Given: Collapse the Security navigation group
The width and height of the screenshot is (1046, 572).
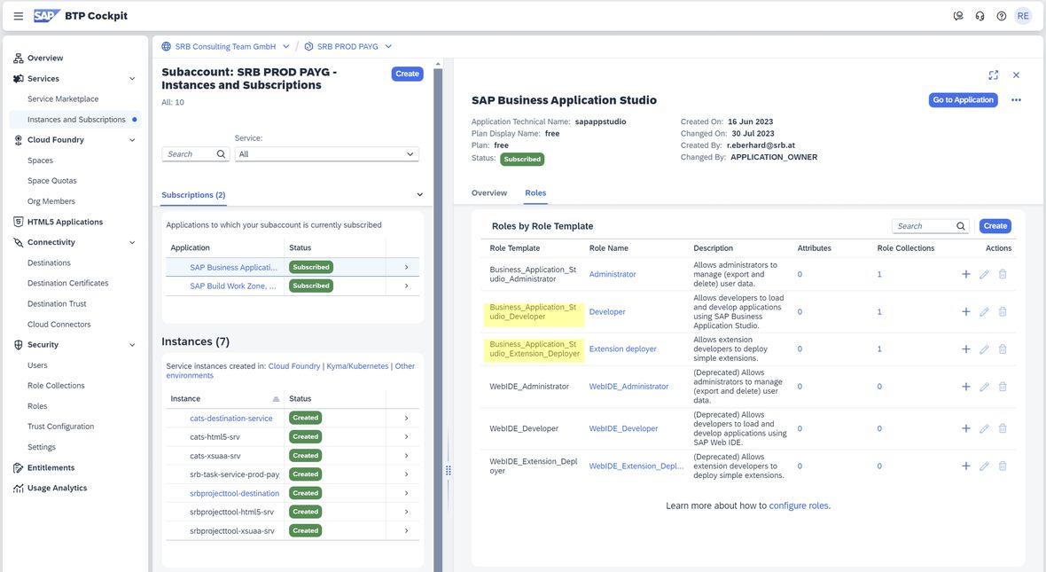Looking at the screenshot, I should [132, 345].
